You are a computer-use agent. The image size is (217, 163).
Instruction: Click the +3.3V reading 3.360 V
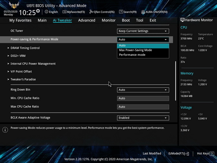pos(185,130)
